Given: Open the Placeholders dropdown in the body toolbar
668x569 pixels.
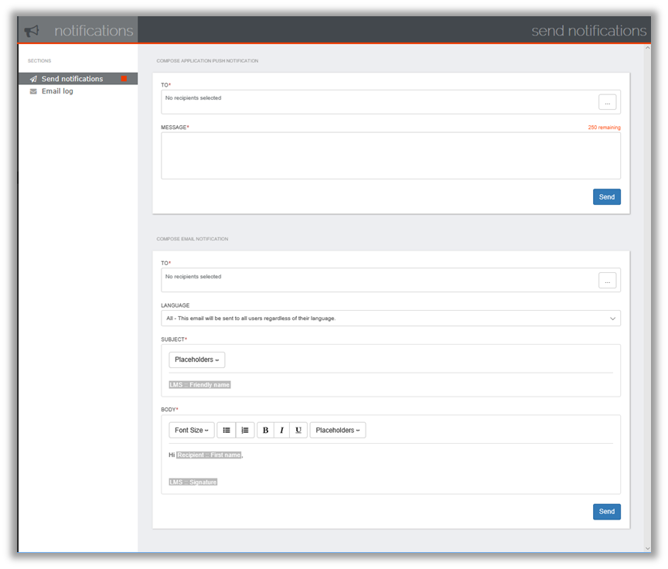Looking at the screenshot, I should click(338, 430).
